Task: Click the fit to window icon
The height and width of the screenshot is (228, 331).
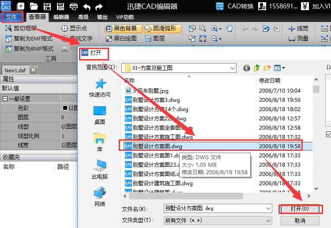Action: tap(203, 39)
